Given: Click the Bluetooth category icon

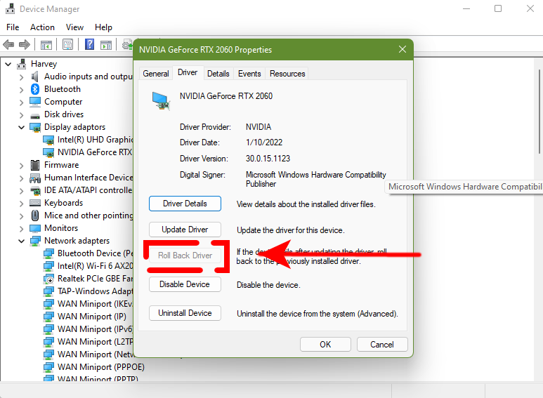Looking at the screenshot, I should tap(35, 89).
